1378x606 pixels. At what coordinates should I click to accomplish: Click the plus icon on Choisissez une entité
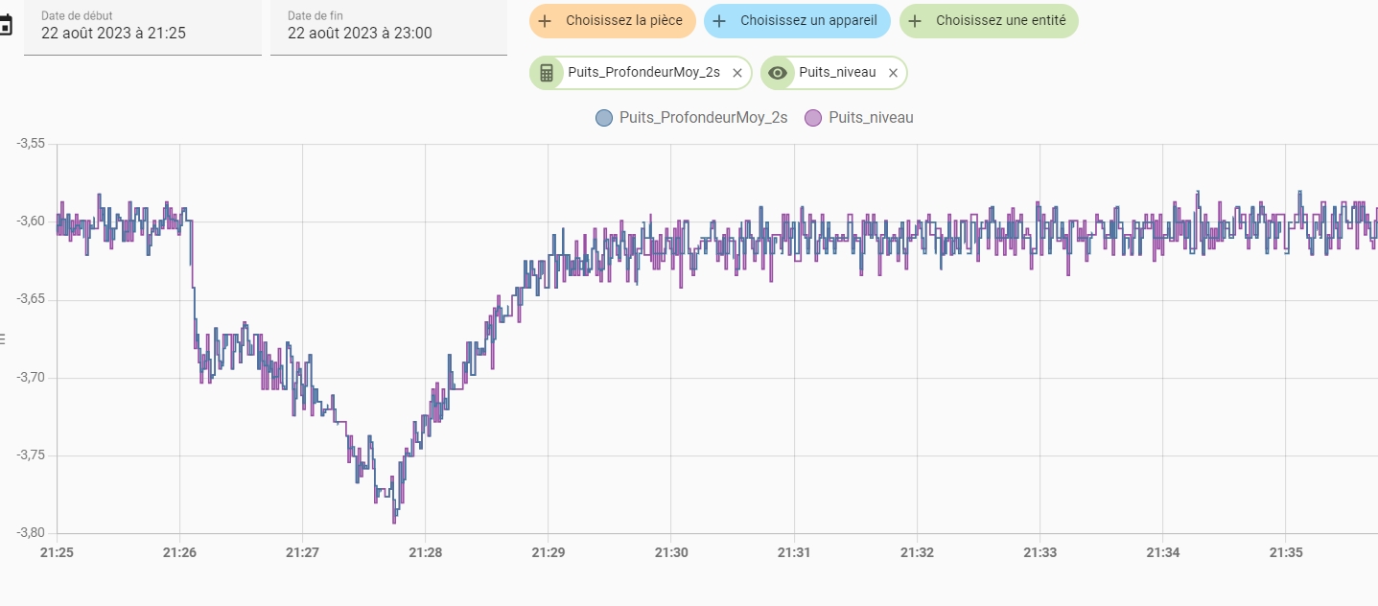point(915,20)
